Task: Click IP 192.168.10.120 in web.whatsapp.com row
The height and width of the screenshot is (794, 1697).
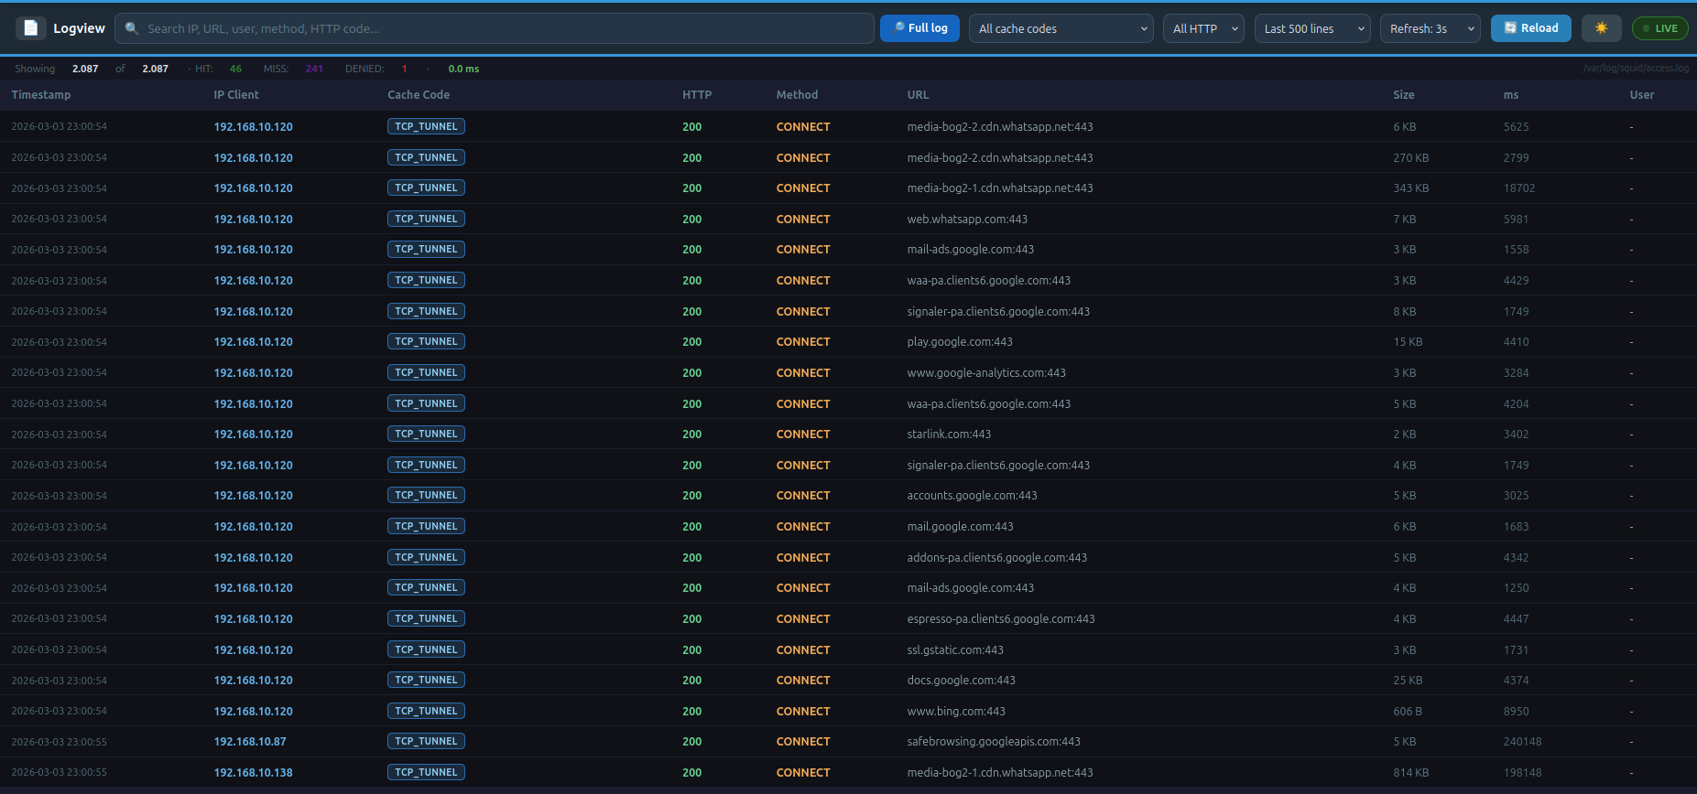Action: coord(254,220)
